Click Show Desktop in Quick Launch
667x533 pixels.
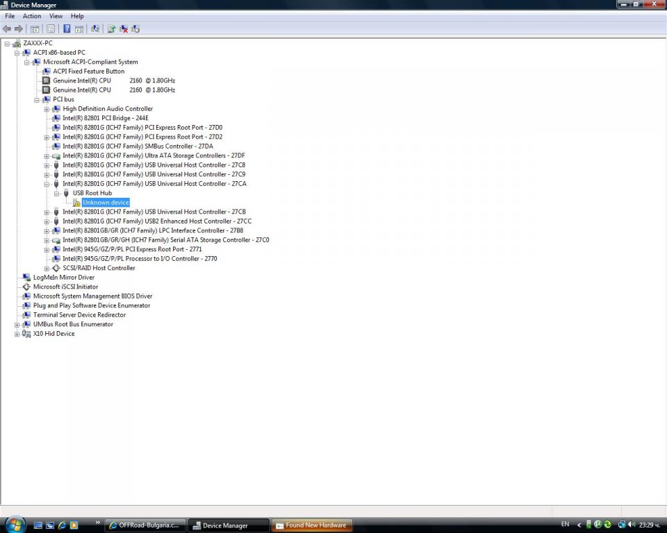point(38,525)
